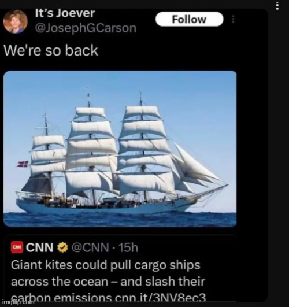Select the "We're so back" tweet text

pos(51,50)
